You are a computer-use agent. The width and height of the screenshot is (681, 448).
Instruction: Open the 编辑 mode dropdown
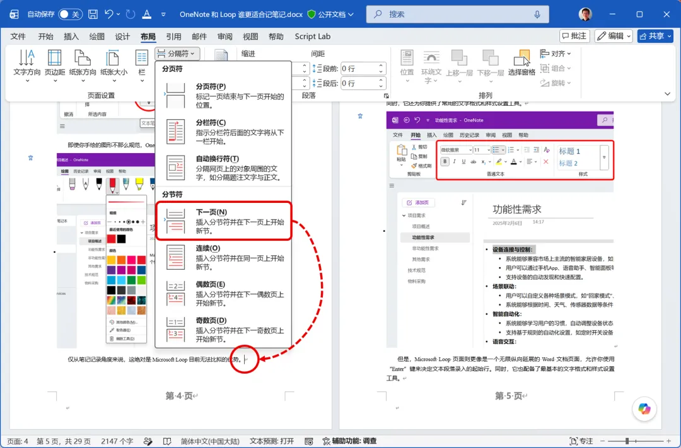[x=614, y=36]
